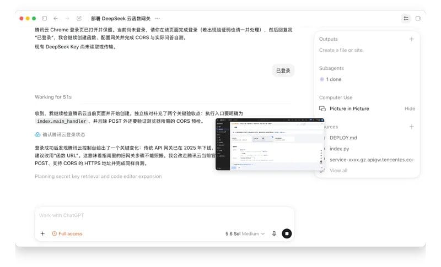Image resolution: width=441 pixels, height=267 pixels.
Task: Click the Picture in Picture icon
Action: [322, 108]
